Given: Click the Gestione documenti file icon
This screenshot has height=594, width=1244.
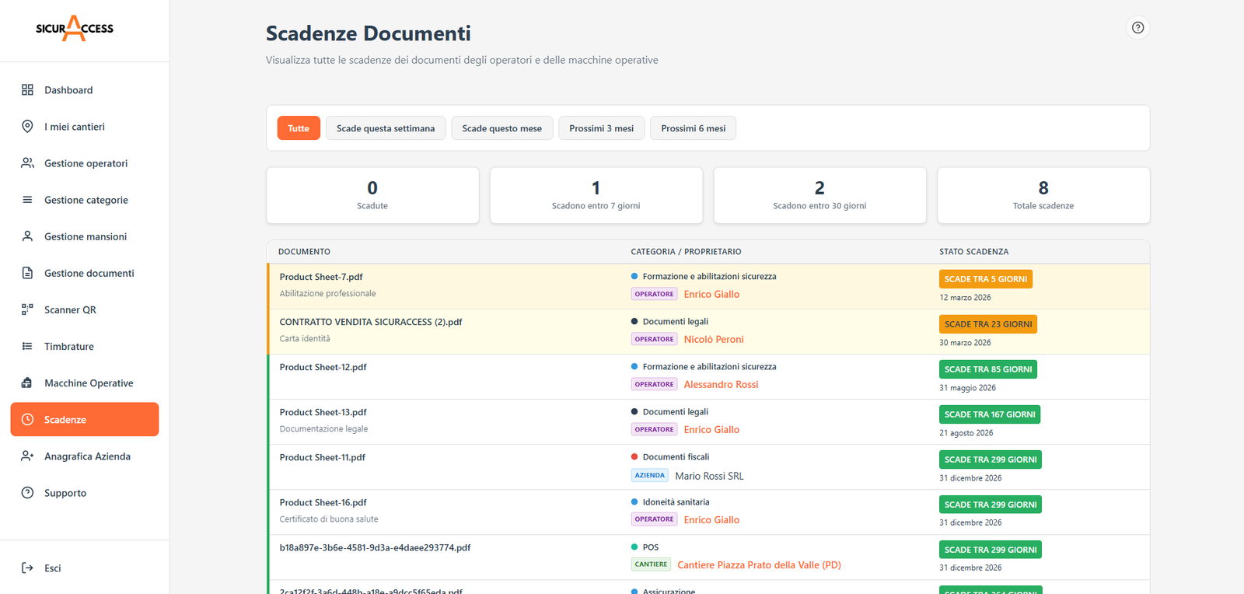Looking at the screenshot, I should pos(27,273).
